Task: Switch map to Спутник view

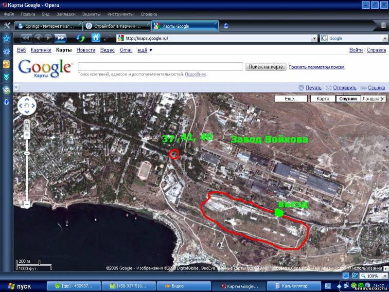Action: (348, 99)
